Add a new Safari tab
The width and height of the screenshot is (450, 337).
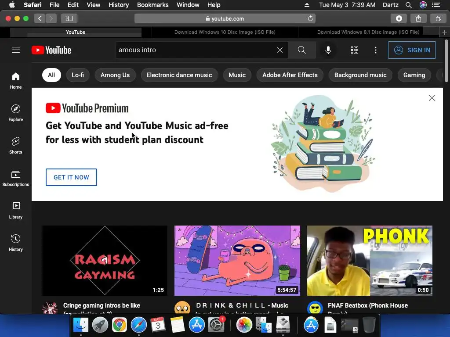[x=444, y=32]
